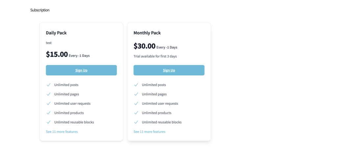
Task: Expand 'See 11 more features' in Monthly Pack
Action: click(x=149, y=132)
